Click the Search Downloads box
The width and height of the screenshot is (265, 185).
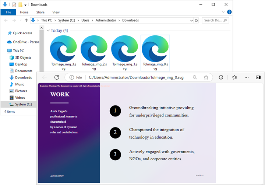tap(215, 20)
